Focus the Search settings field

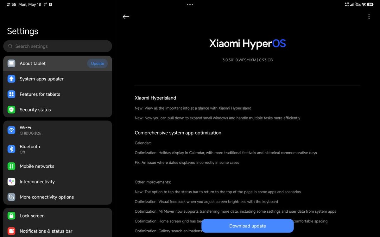click(58, 46)
